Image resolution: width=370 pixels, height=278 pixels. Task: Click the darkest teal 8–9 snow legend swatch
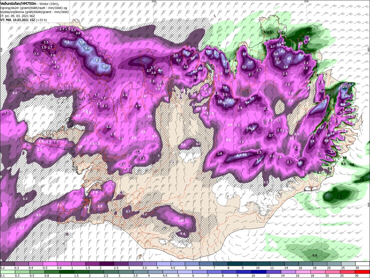pos(235,264)
